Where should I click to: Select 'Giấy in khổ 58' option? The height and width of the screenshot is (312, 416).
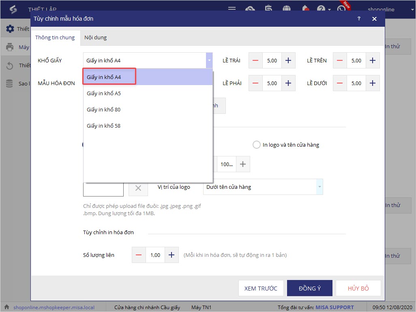pyautogui.click(x=104, y=126)
